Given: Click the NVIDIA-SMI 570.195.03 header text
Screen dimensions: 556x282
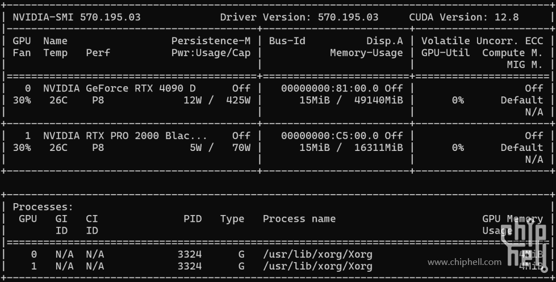Looking at the screenshot, I should click(x=77, y=17).
